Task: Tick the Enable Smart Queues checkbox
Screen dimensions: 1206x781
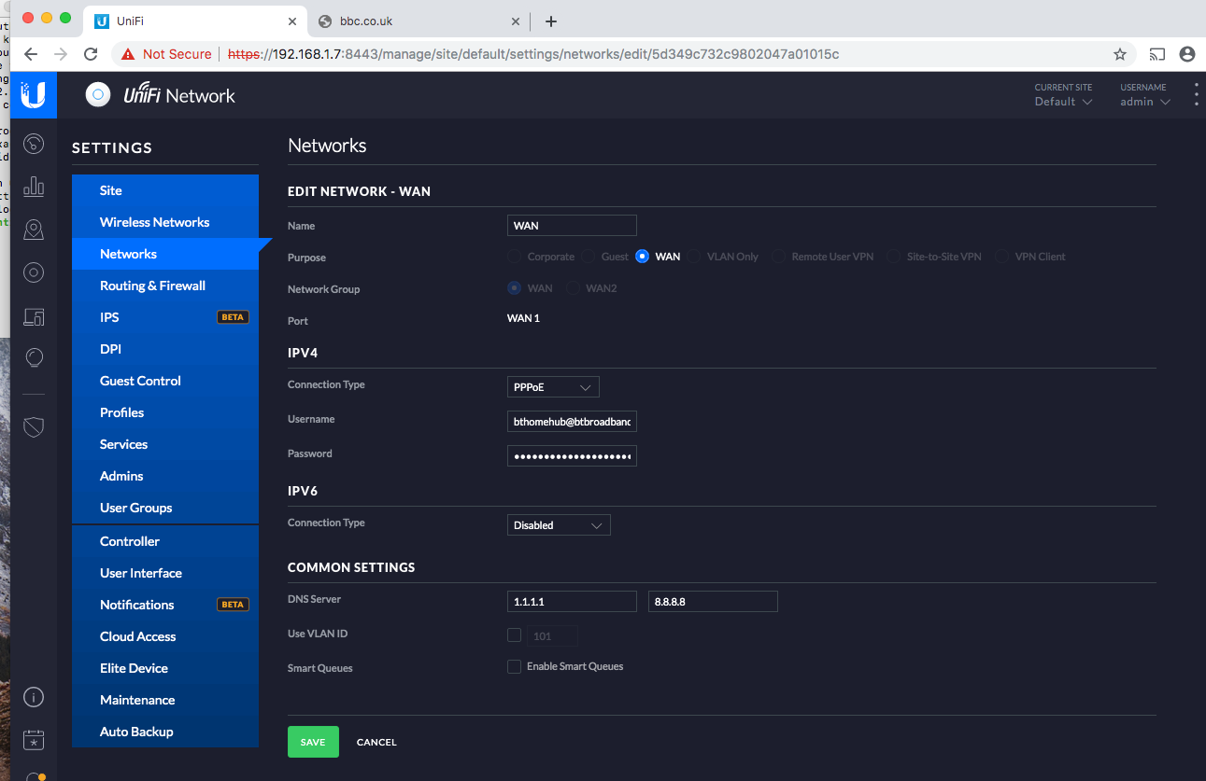Action: point(514,666)
